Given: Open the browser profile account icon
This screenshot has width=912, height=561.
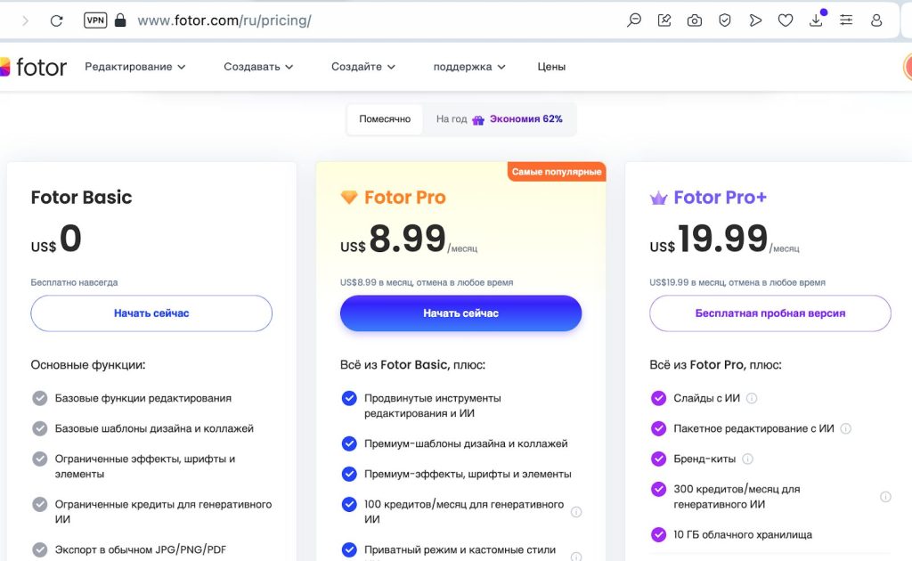Looking at the screenshot, I should (876, 20).
